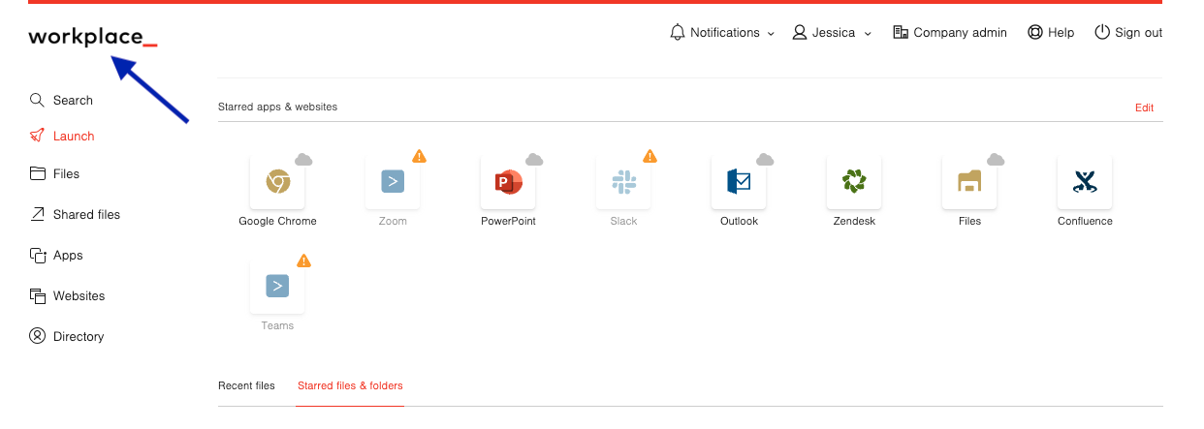Click the Google Chrome label text
Screen dimensions: 1204x429
[x=277, y=221]
